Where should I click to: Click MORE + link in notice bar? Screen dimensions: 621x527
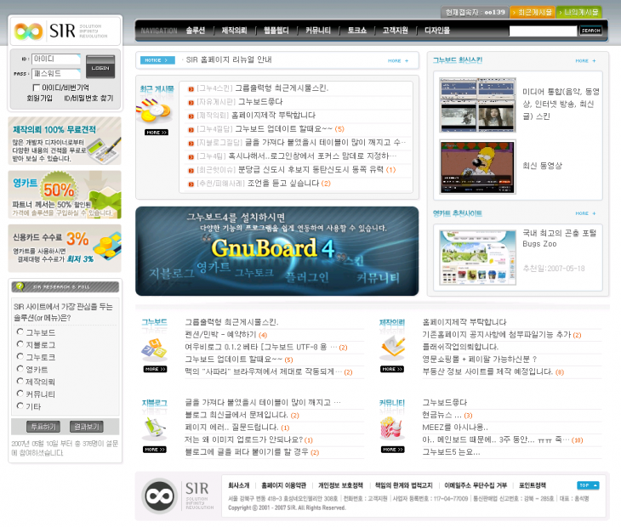(398, 60)
